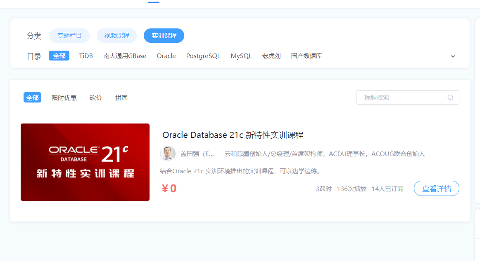This screenshot has height=261, width=480.
Task: Click the instructor avatar of 盖国强
Action: coord(168,153)
